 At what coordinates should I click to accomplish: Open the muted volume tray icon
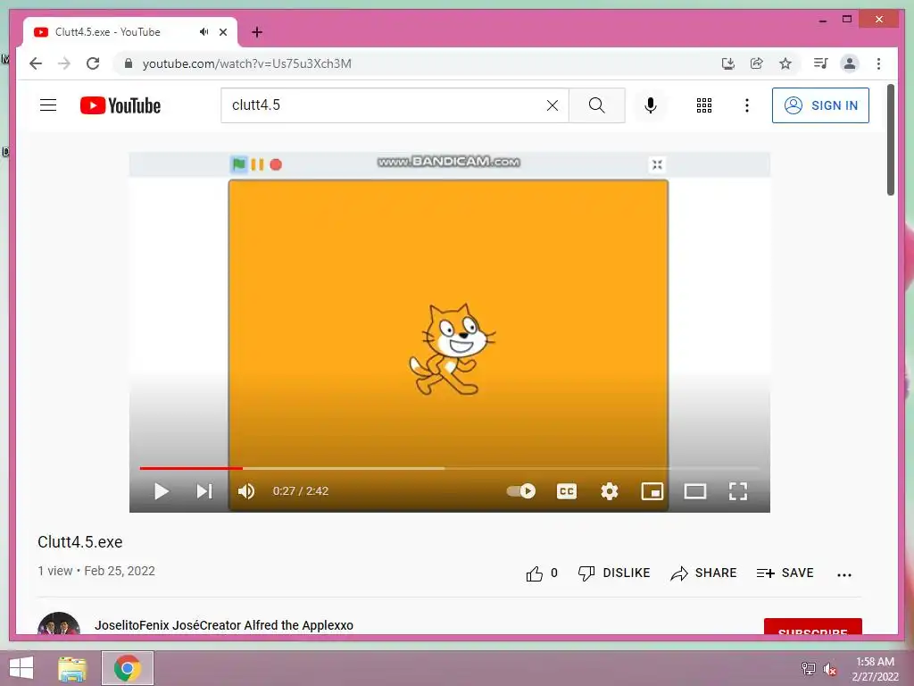click(830, 668)
